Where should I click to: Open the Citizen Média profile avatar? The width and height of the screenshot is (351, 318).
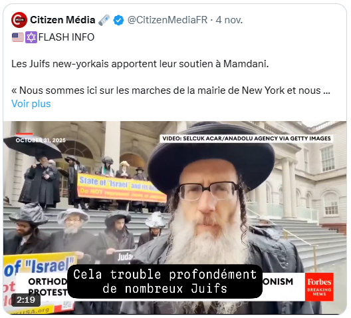coord(19,20)
